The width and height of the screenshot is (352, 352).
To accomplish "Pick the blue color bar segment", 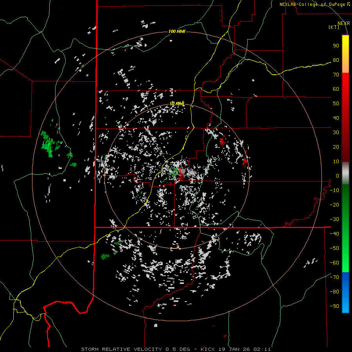I will pyautogui.click(x=345, y=293).
